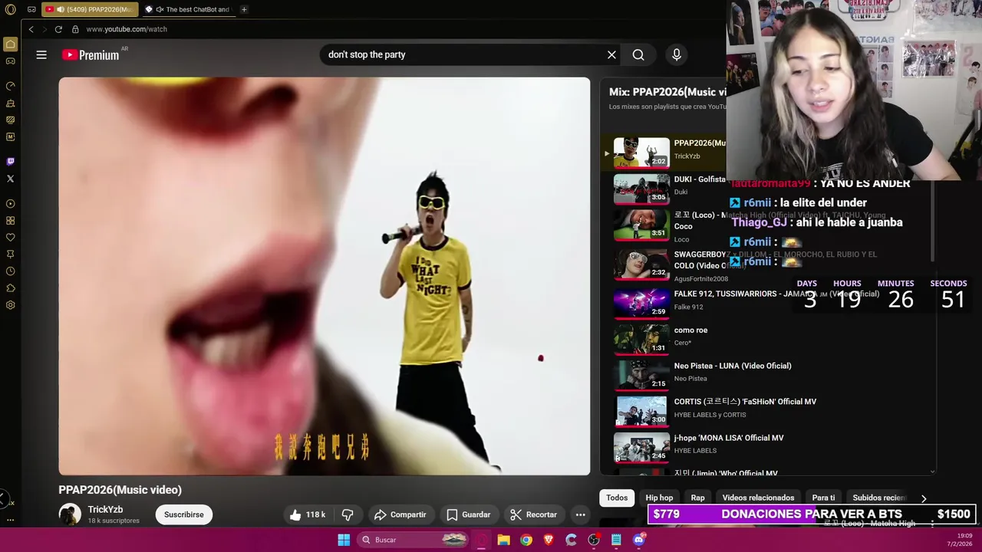Open Extensions cube icon in sidebar
The width and height of the screenshot is (982, 552).
point(10,288)
